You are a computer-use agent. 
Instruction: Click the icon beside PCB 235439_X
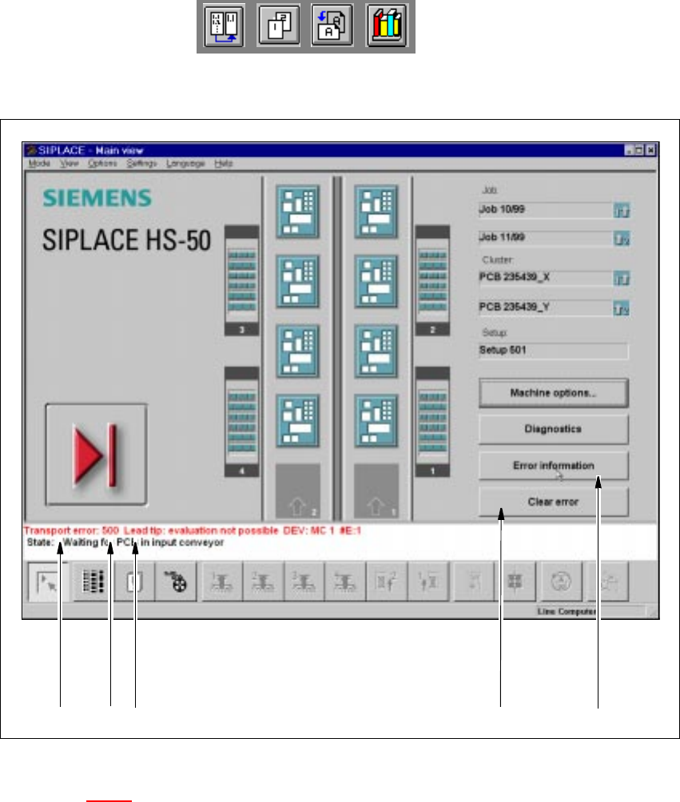622,278
